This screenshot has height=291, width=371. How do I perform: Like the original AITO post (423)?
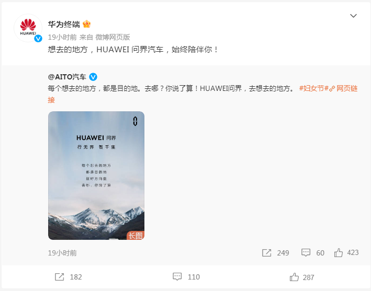pos(346,253)
